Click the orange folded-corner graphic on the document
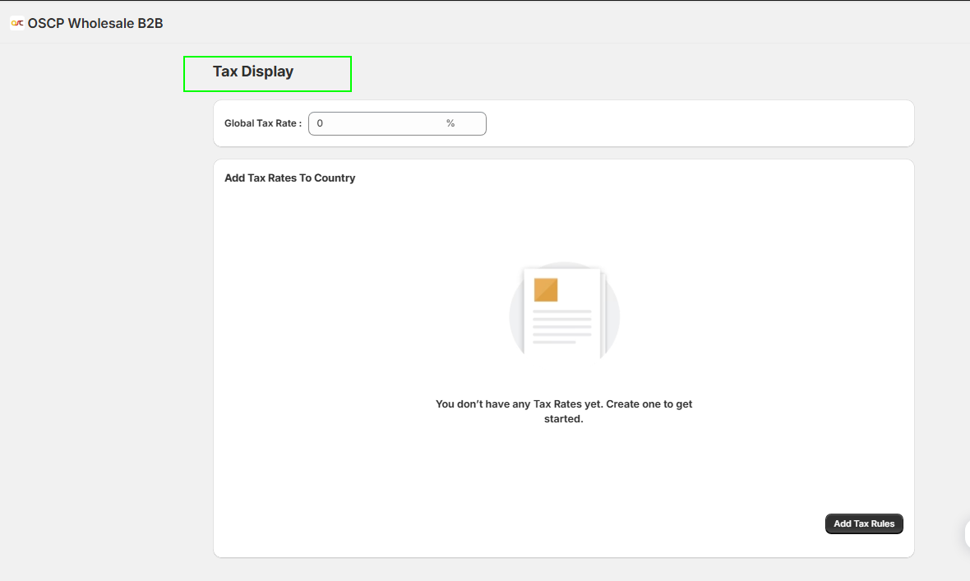970x581 pixels. (x=547, y=288)
